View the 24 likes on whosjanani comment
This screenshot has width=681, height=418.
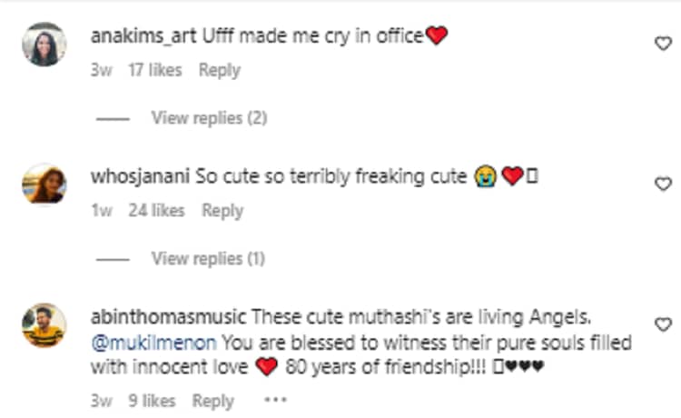pos(155,211)
